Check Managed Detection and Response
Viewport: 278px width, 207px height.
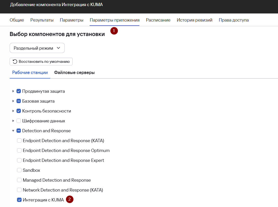(19, 180)
